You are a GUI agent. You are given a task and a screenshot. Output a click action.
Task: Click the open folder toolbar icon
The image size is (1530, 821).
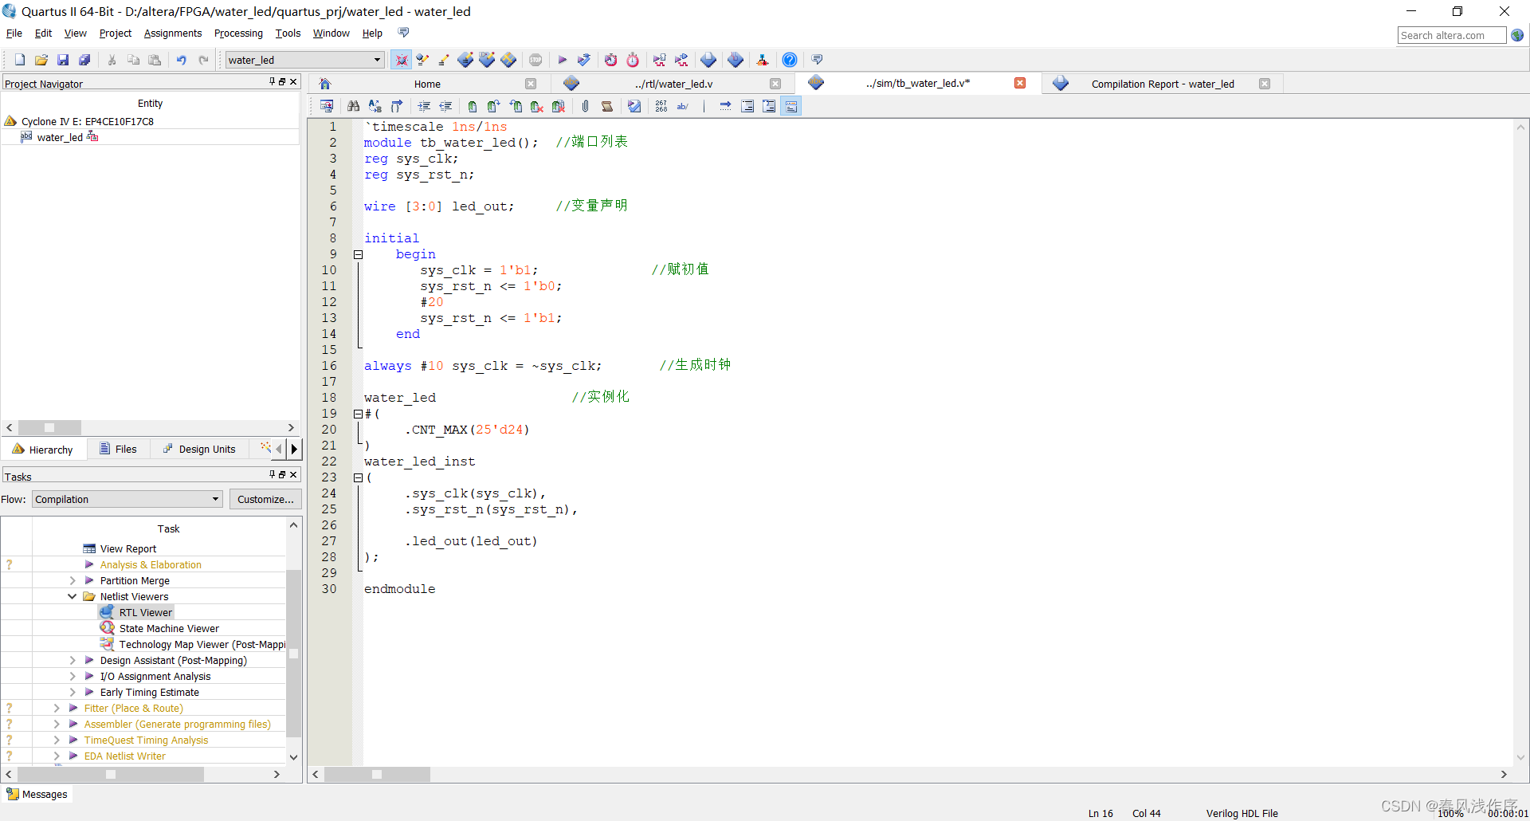tap(41, 60)
